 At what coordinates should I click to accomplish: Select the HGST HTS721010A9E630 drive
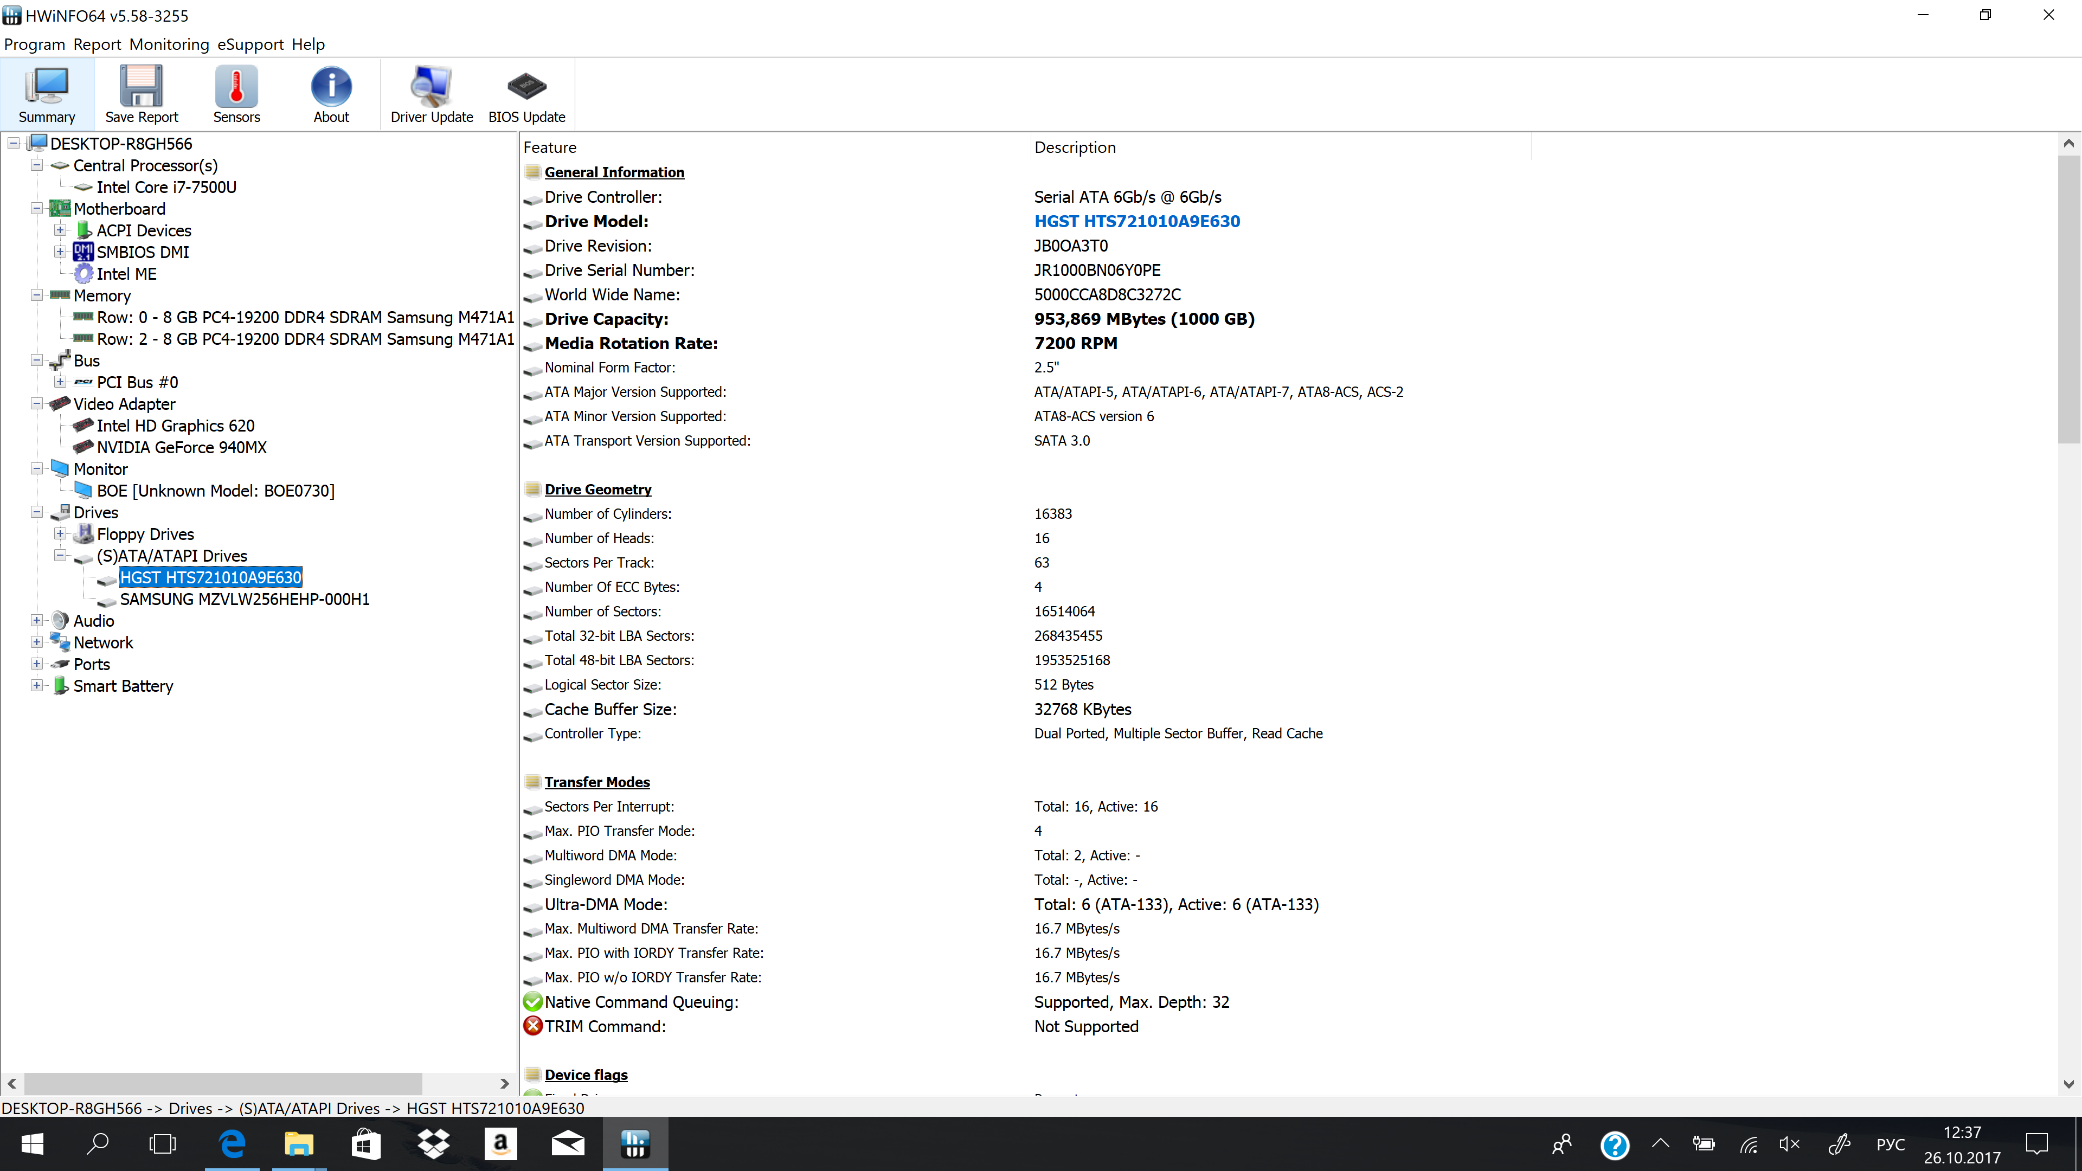point(211,577)
